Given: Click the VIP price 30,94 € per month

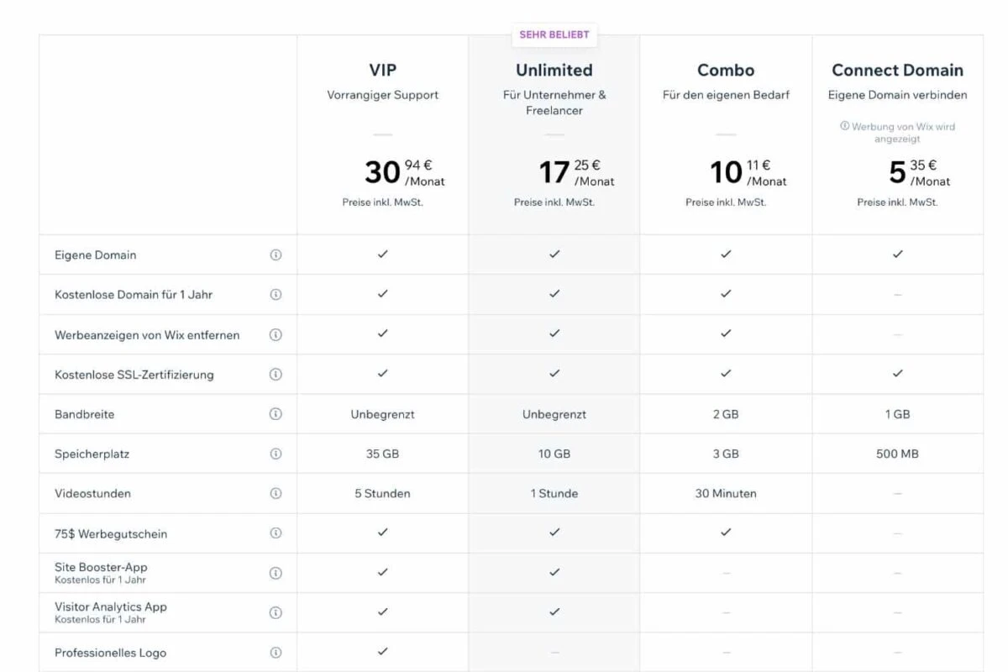Looking at the screenshot, I should pyautogui.click(x=403, y=172).
